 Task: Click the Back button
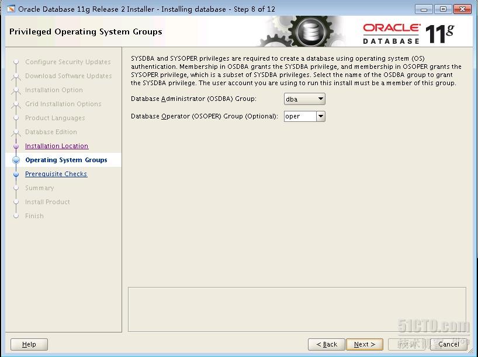pos(327,344)
